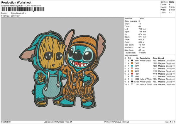Click the 'St.' column header
The image size is (176, 124).
click(x=138, y=58)
